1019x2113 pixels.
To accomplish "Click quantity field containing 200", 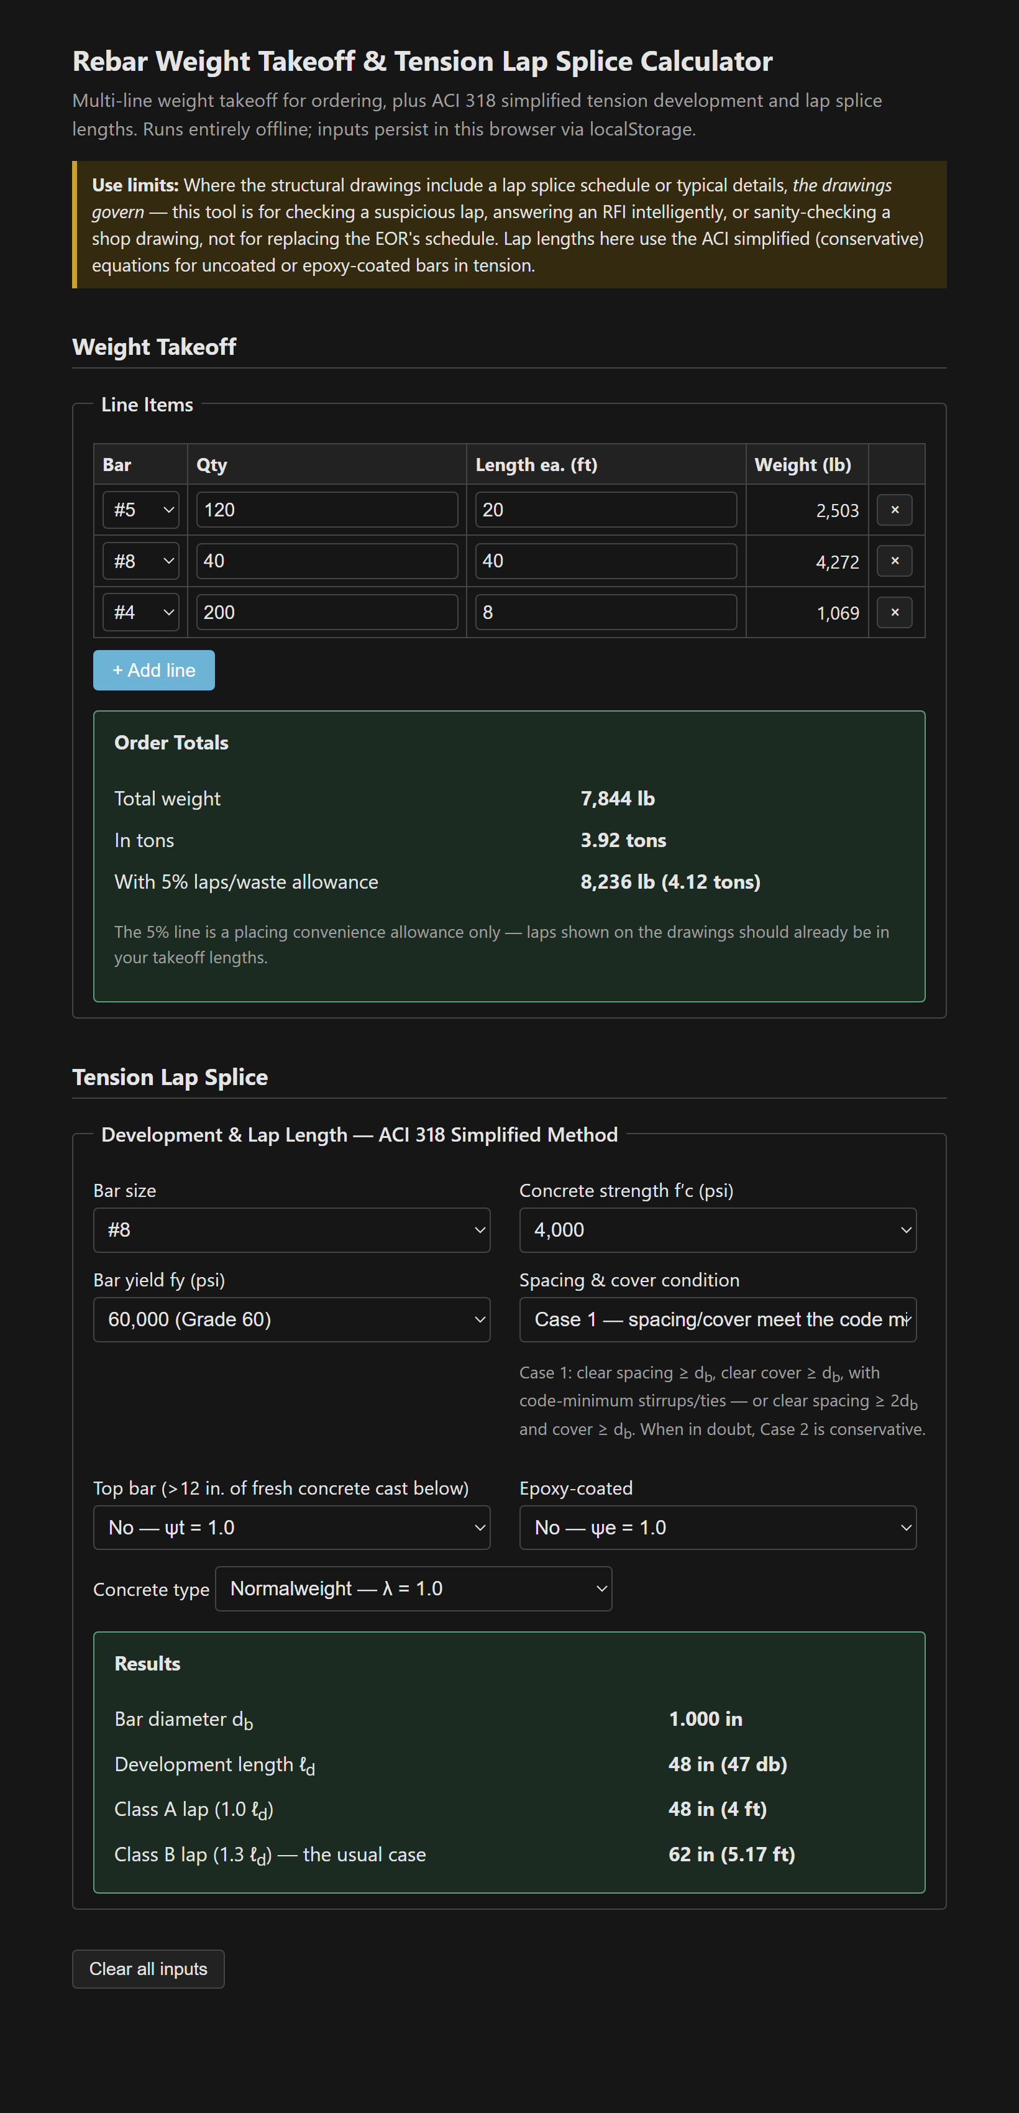I will tap(327, 612).
